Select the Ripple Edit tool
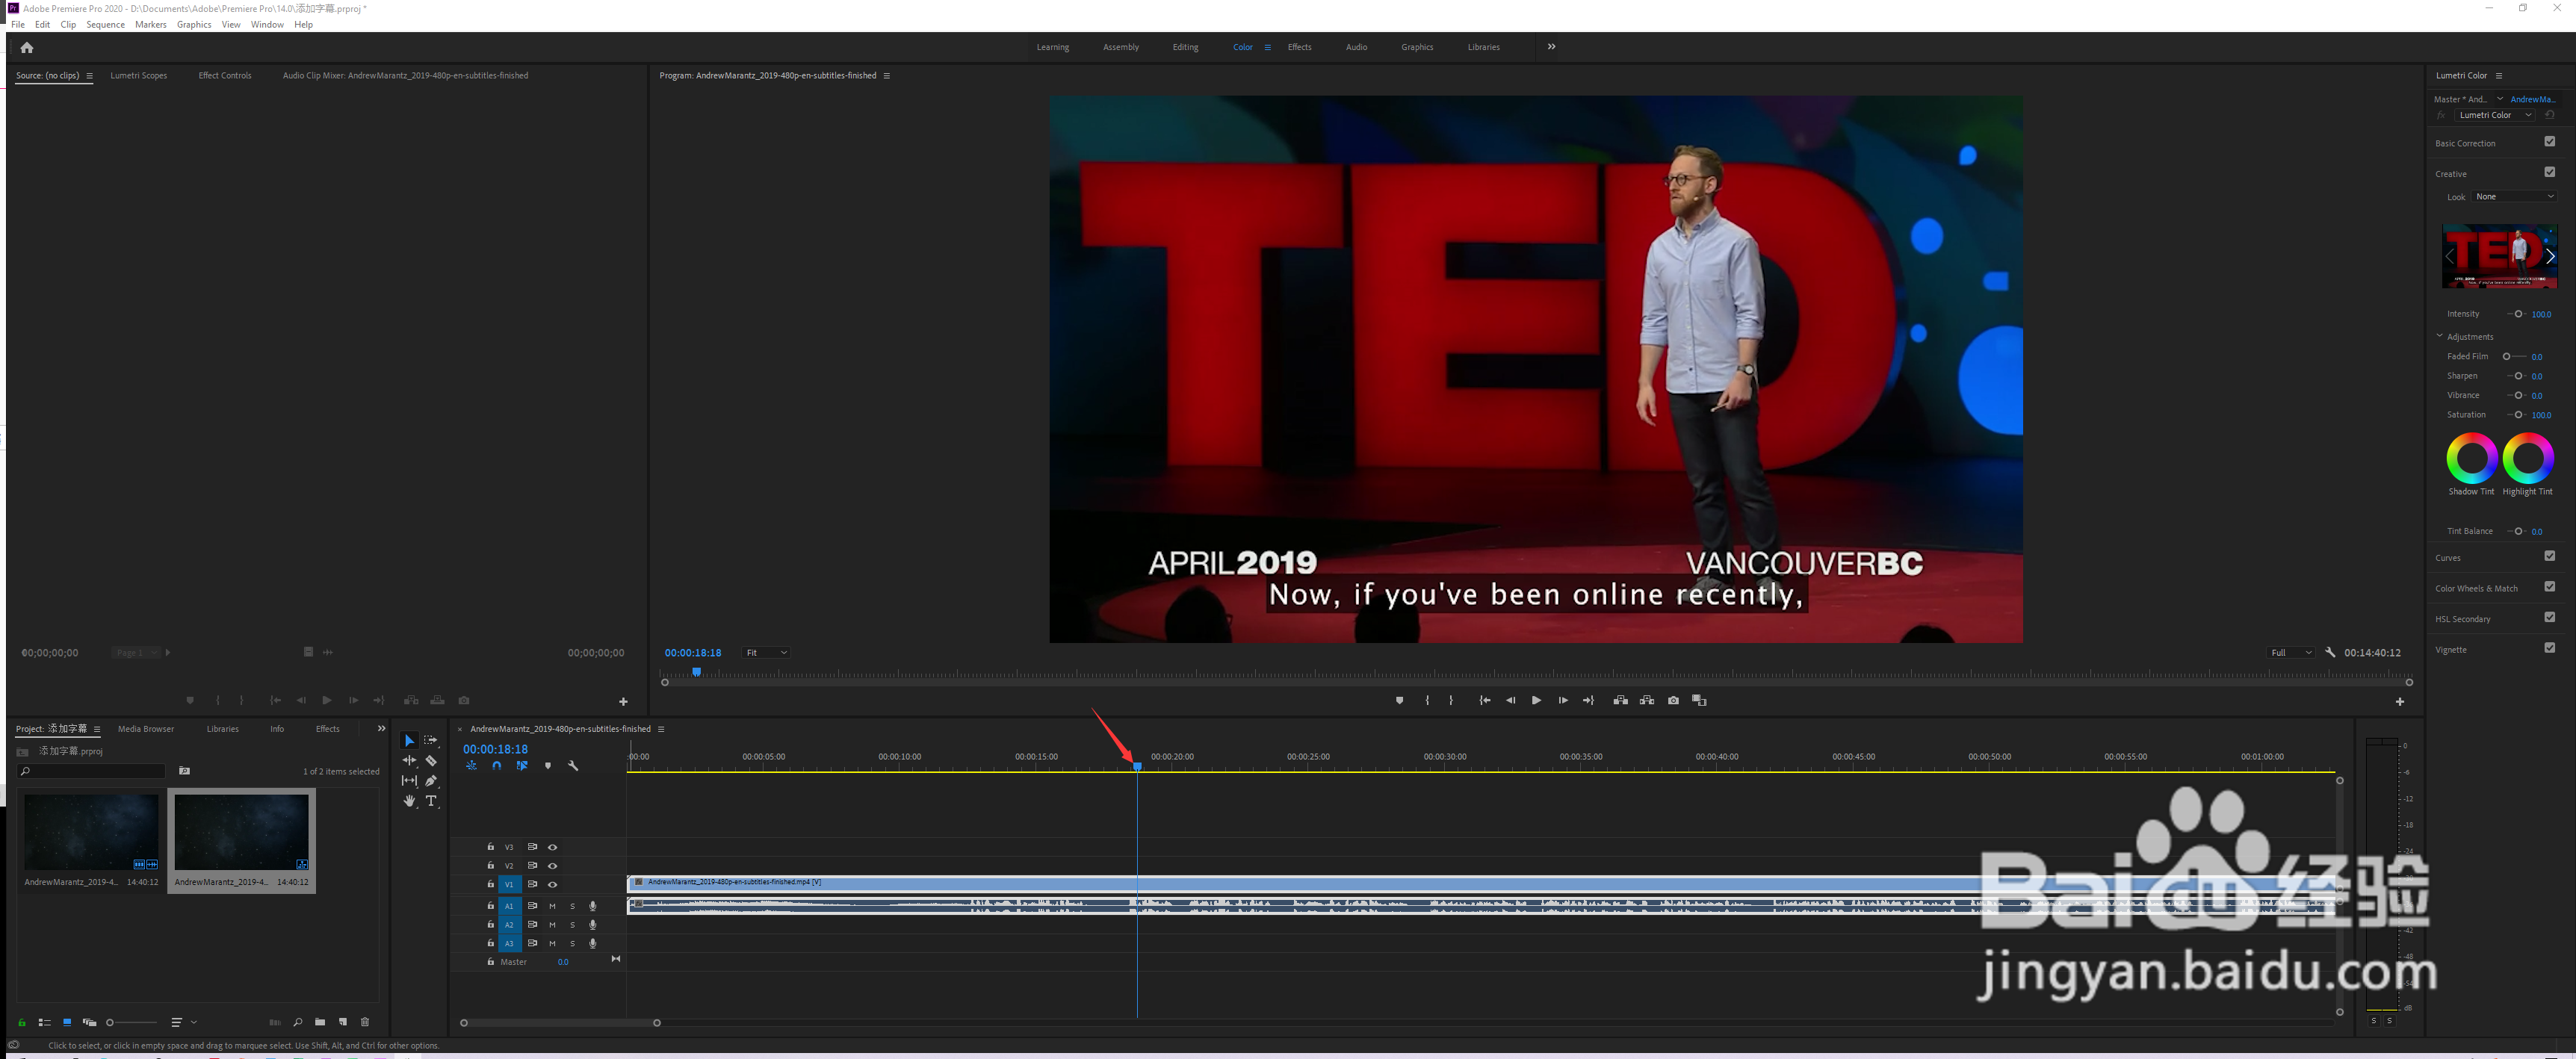 pyautogui.click(x=409, y=761)
